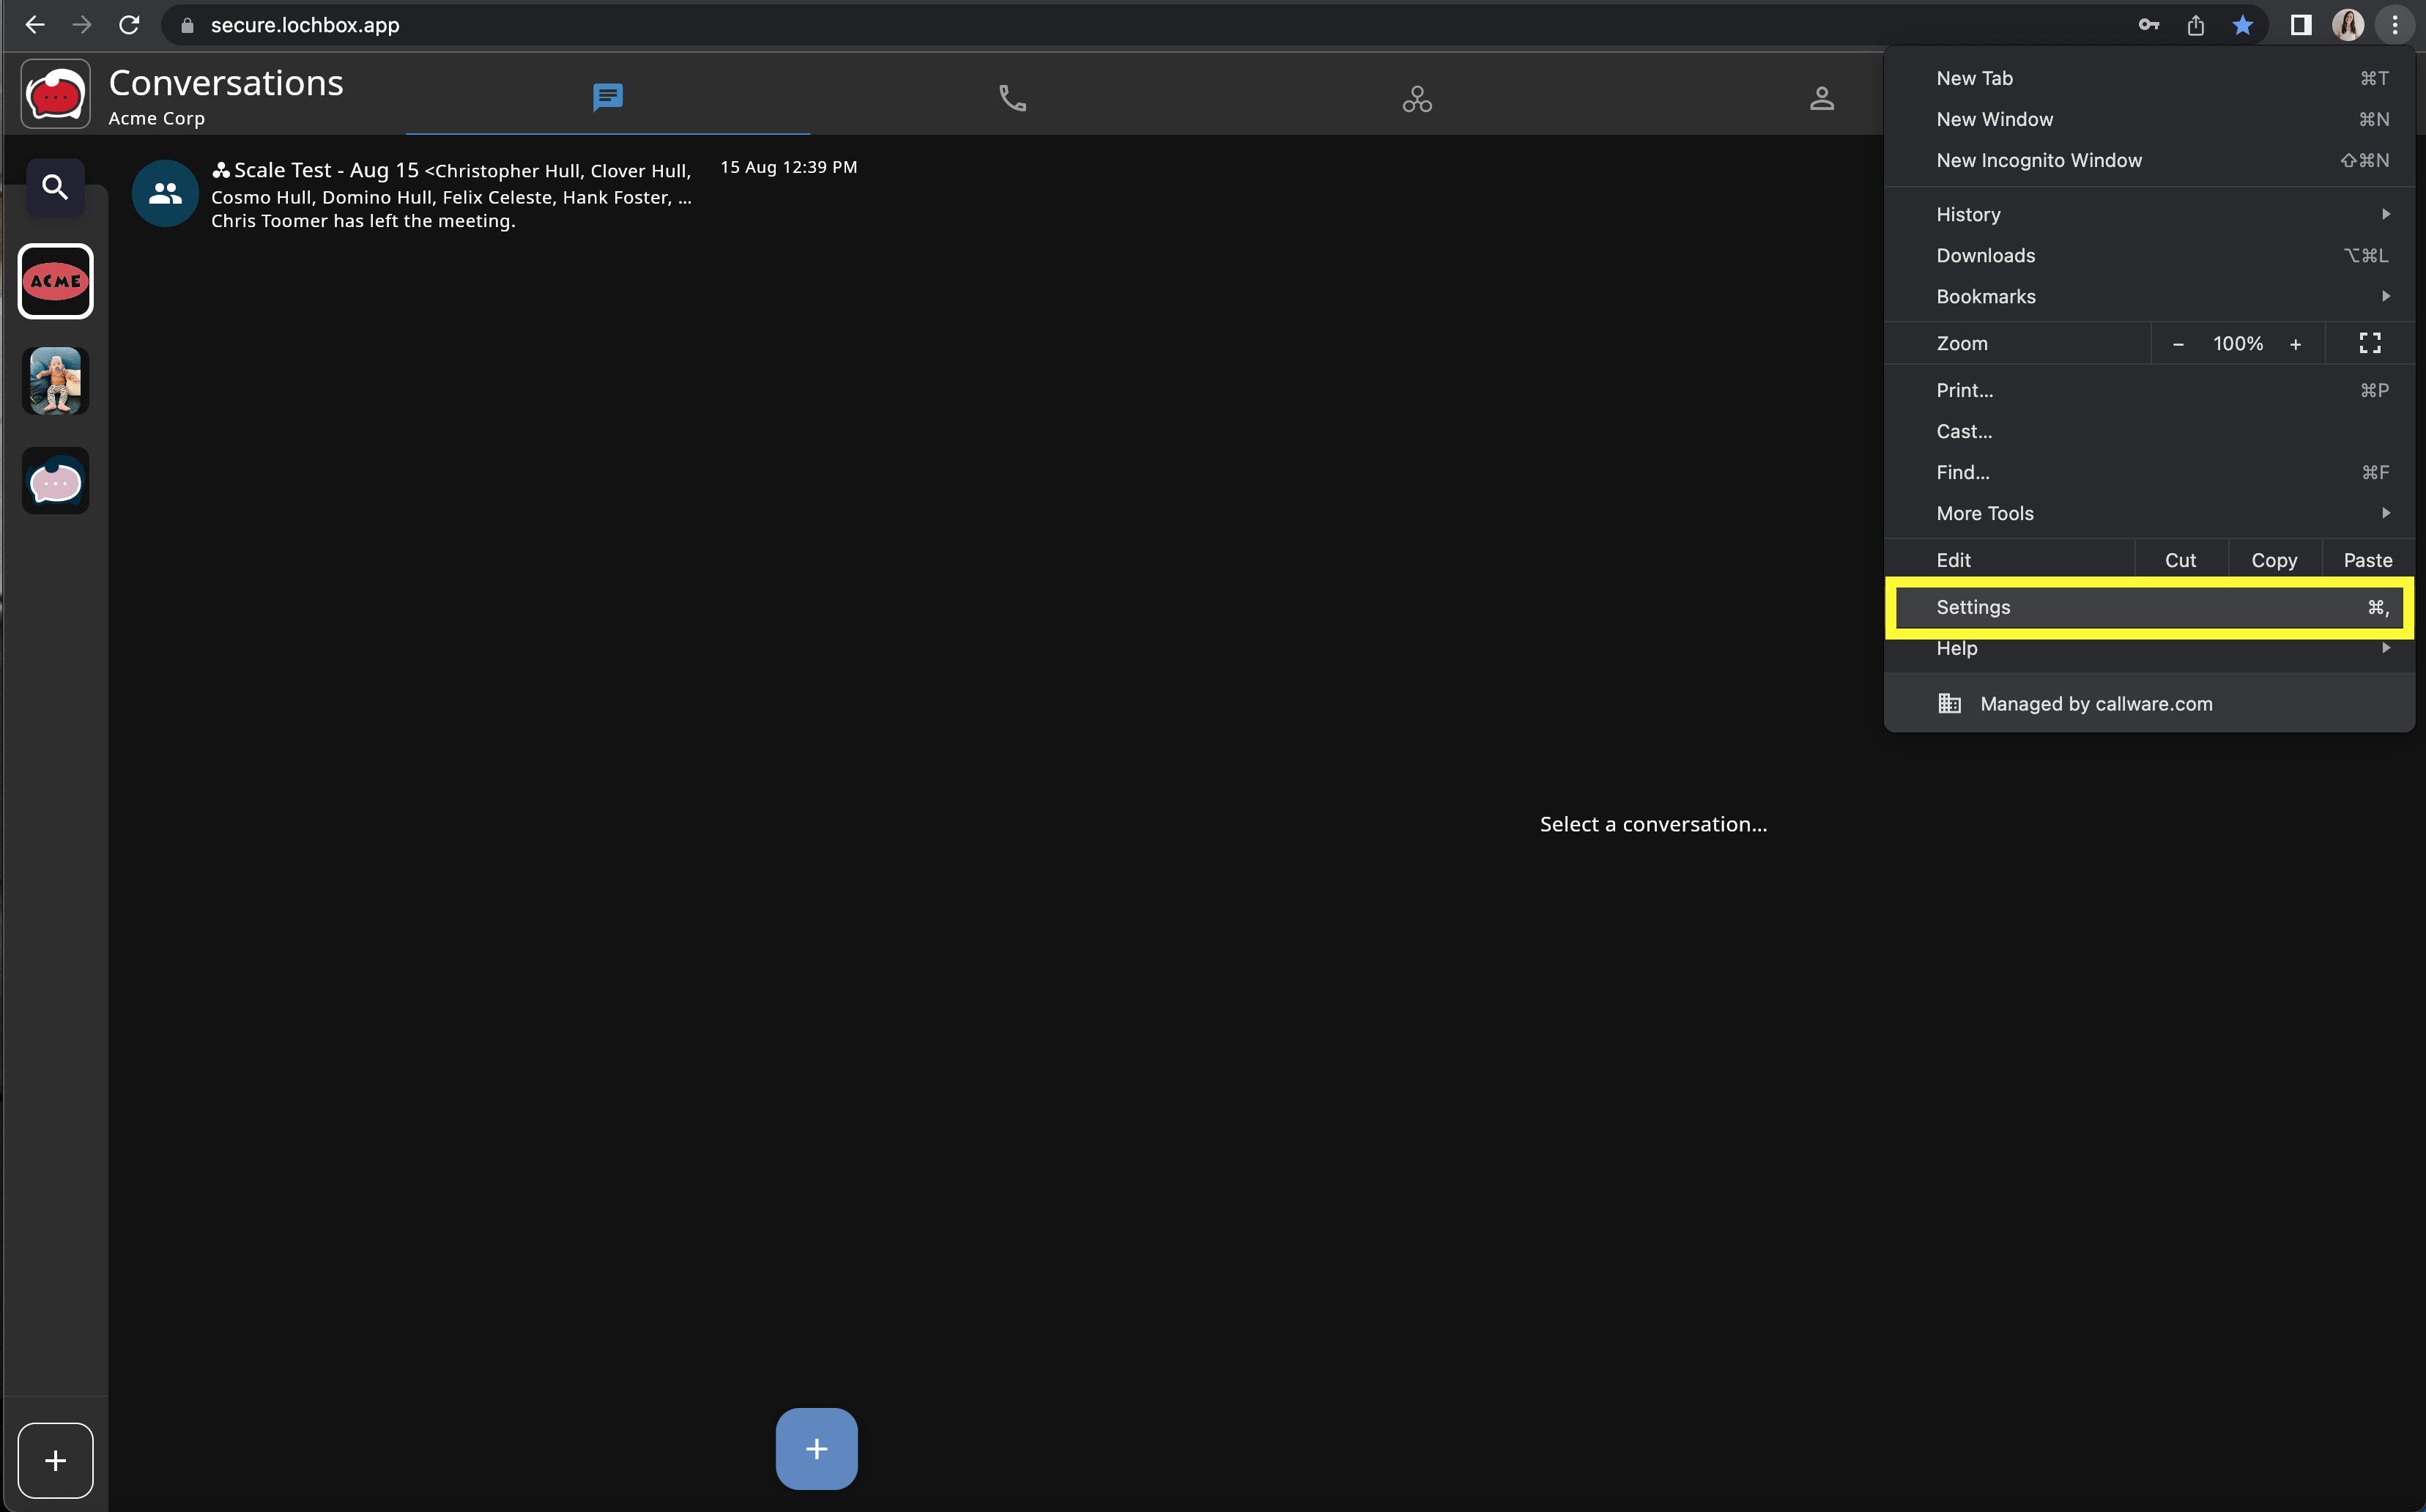2426x1512 pixels.
Task: Select the ACME workspace icon
Action: coord(56,281)
